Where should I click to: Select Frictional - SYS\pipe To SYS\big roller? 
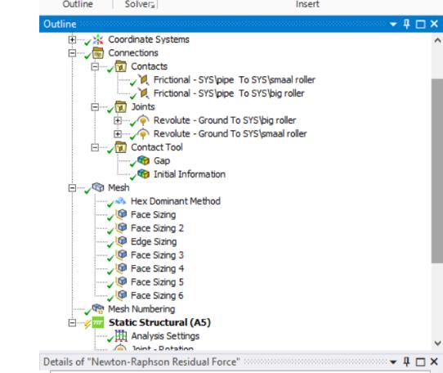pyautogui.click(x=229, y=93)
